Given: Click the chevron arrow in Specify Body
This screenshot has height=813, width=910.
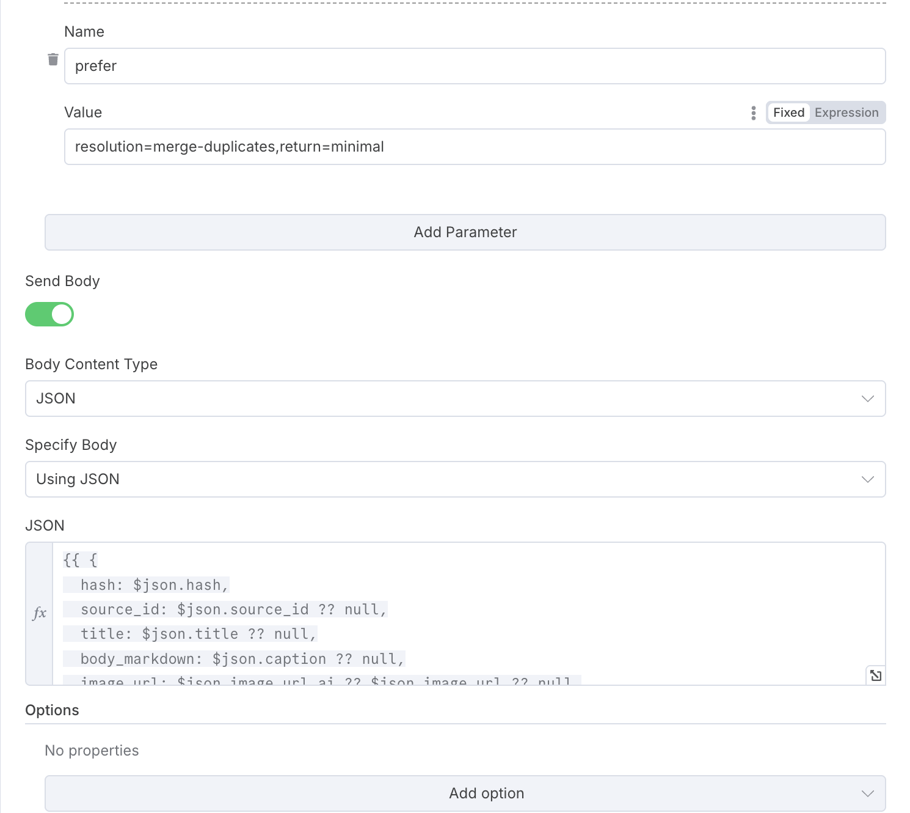Looking at the screenshot, I should [x=867, y=480].
